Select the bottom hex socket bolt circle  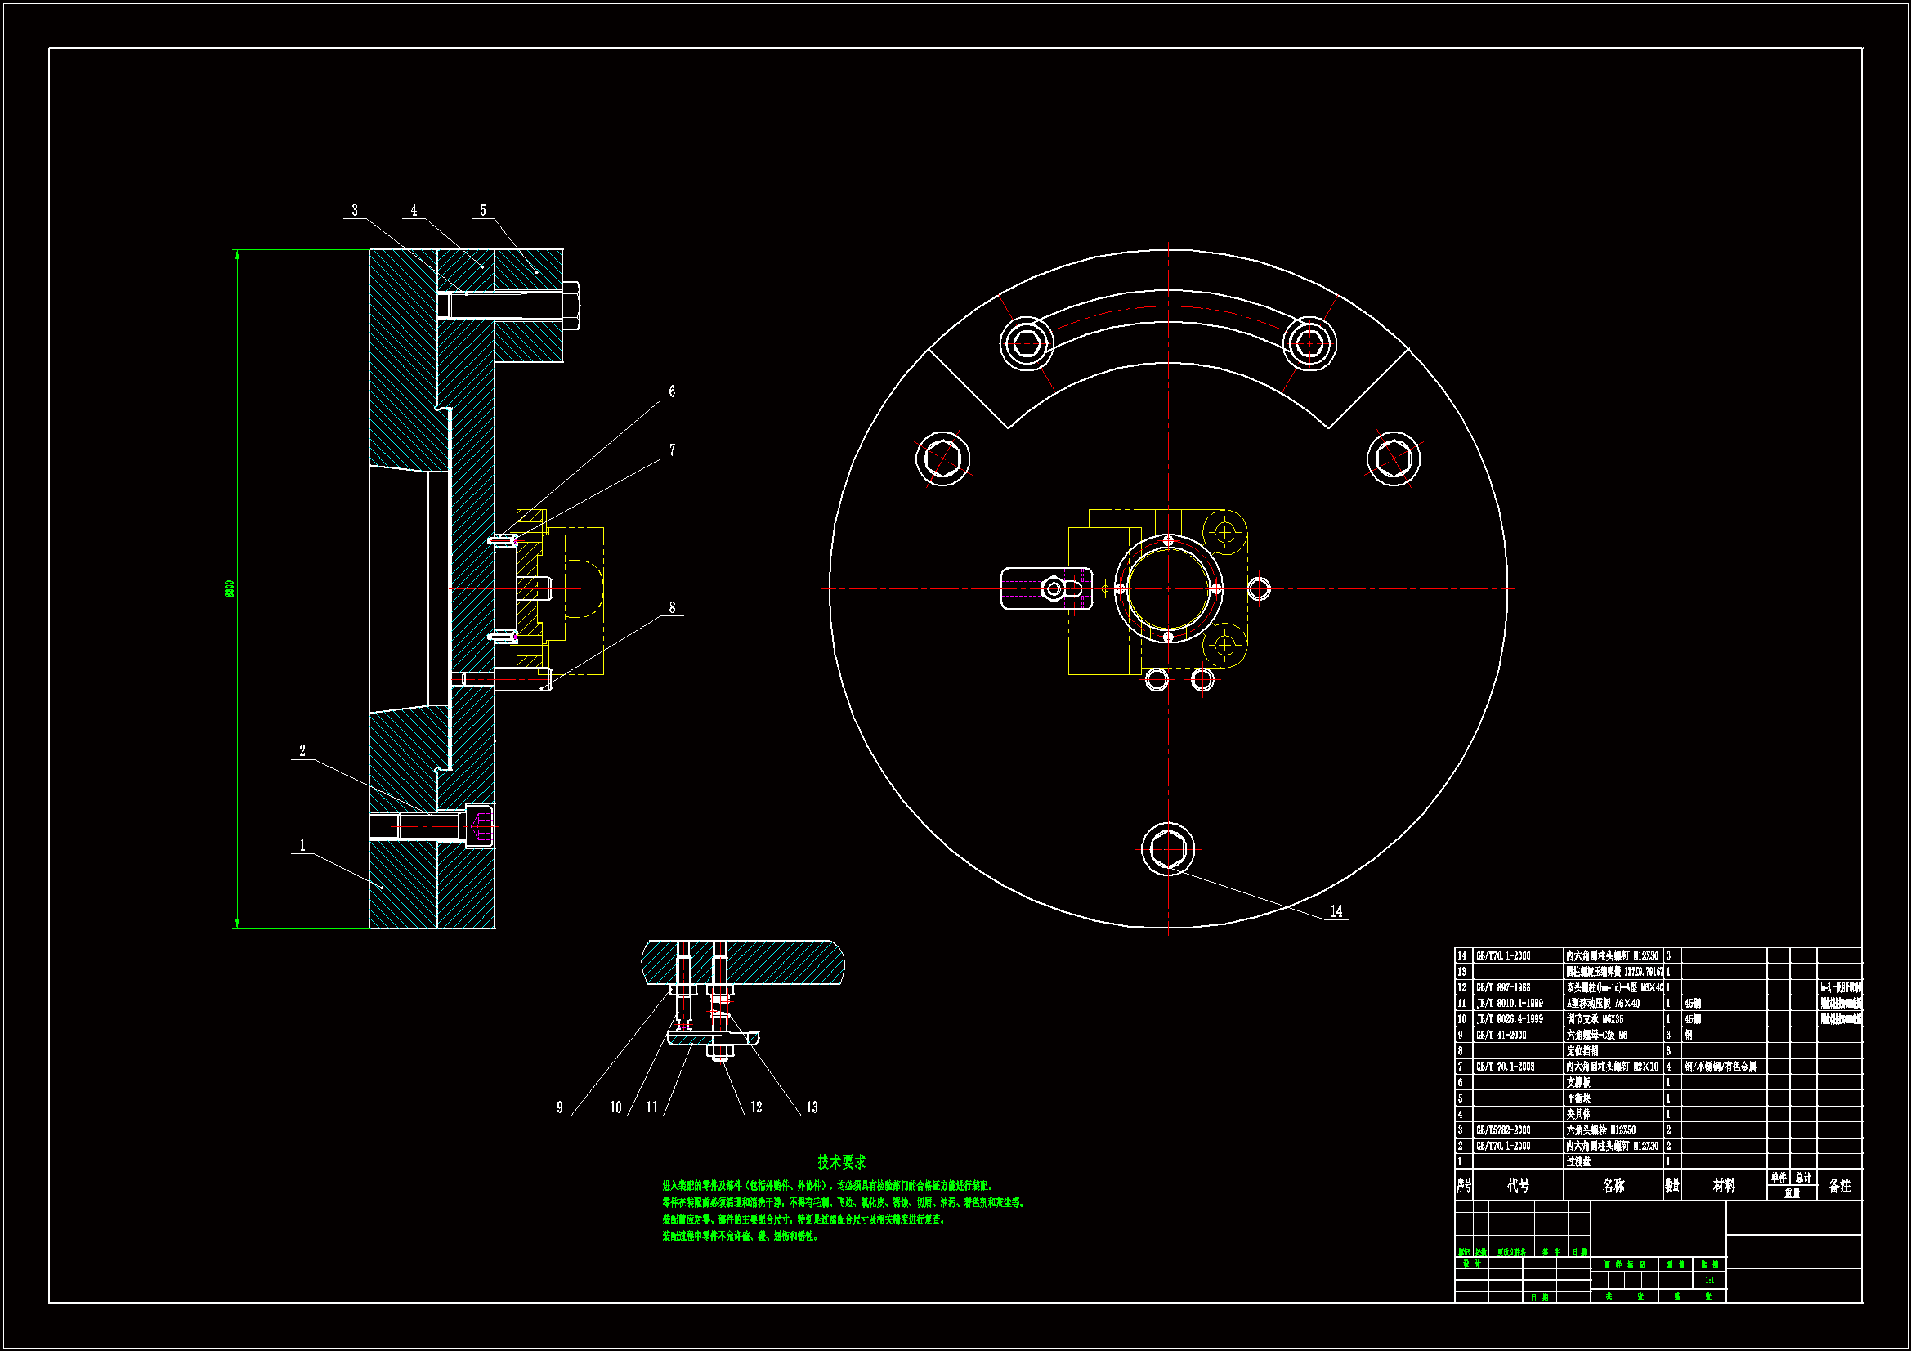pos(1169,850)
